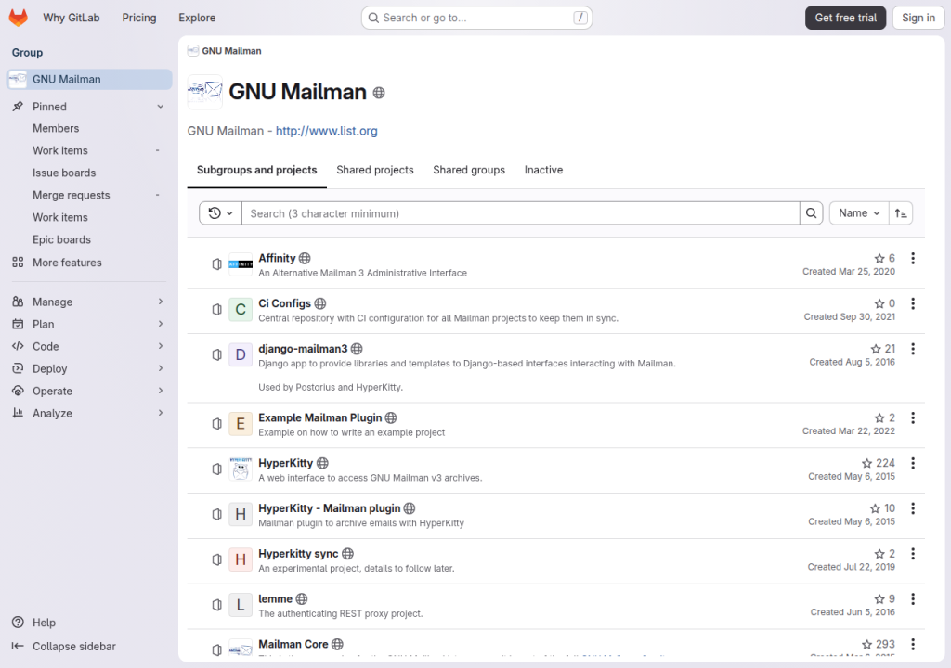Click the star icon on Mailman Core row
The image size is (951, 668).
click(866, 645)
